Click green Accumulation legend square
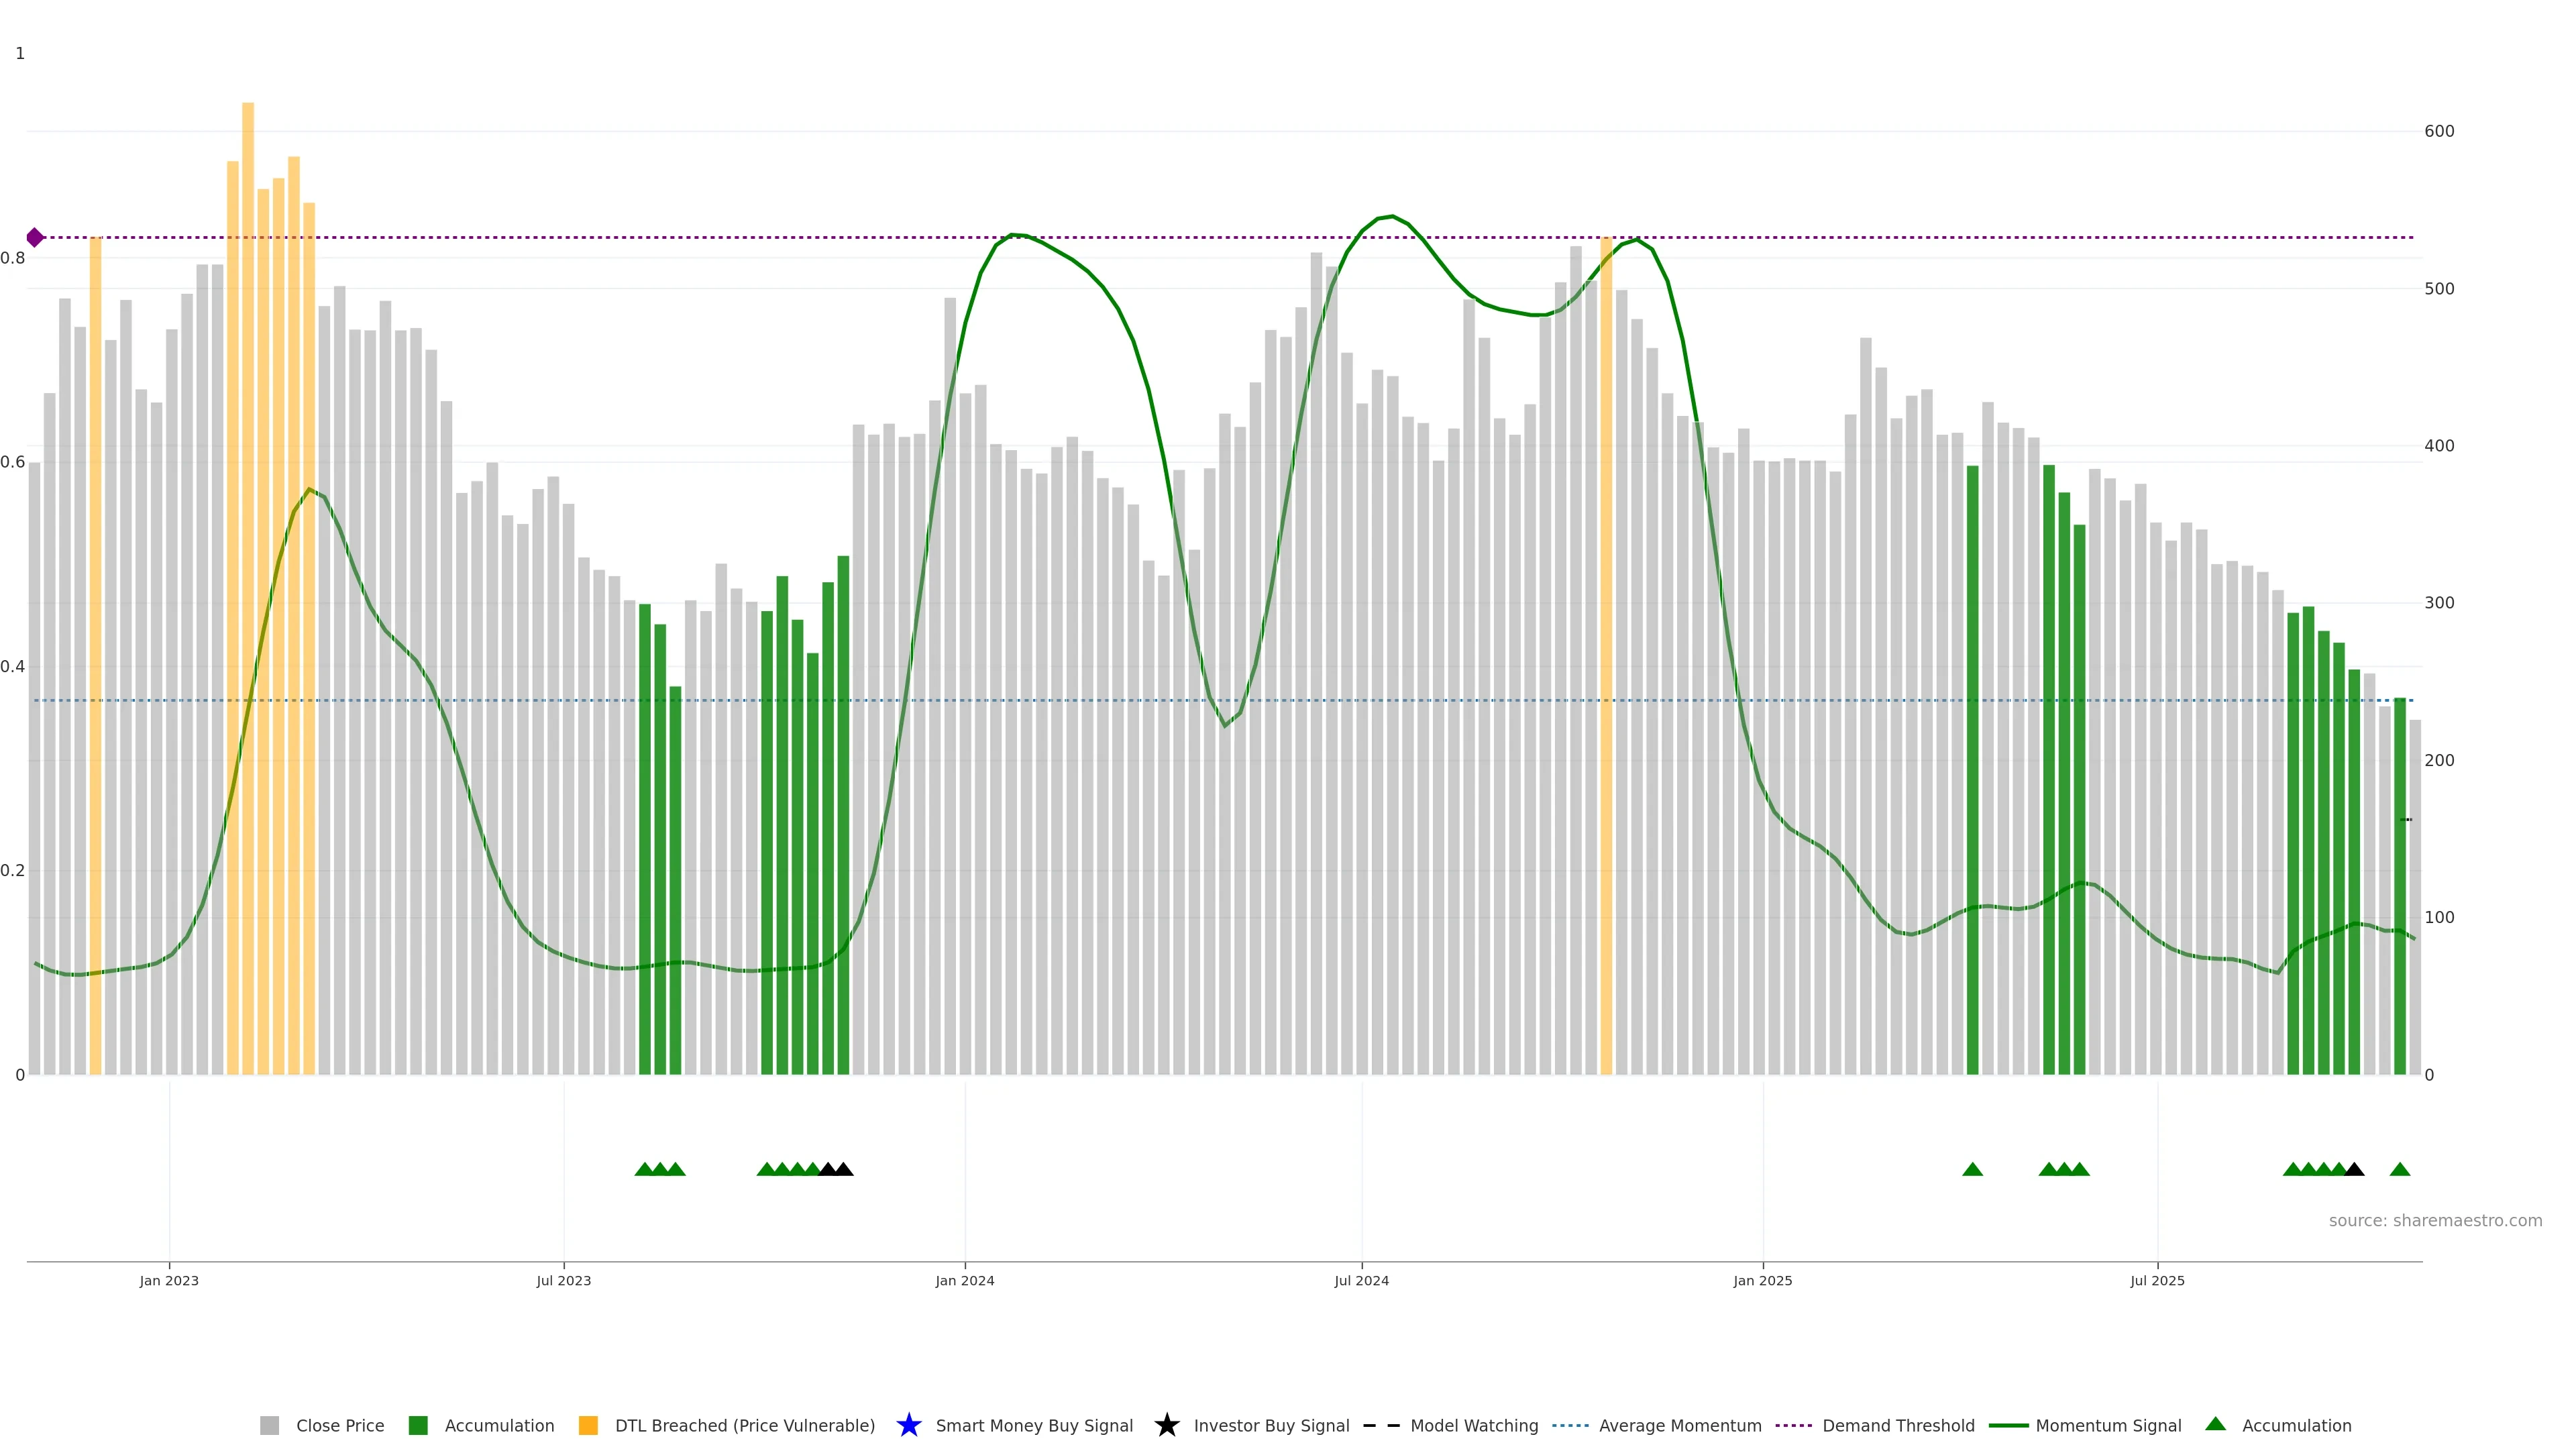 pos(418,1426)
